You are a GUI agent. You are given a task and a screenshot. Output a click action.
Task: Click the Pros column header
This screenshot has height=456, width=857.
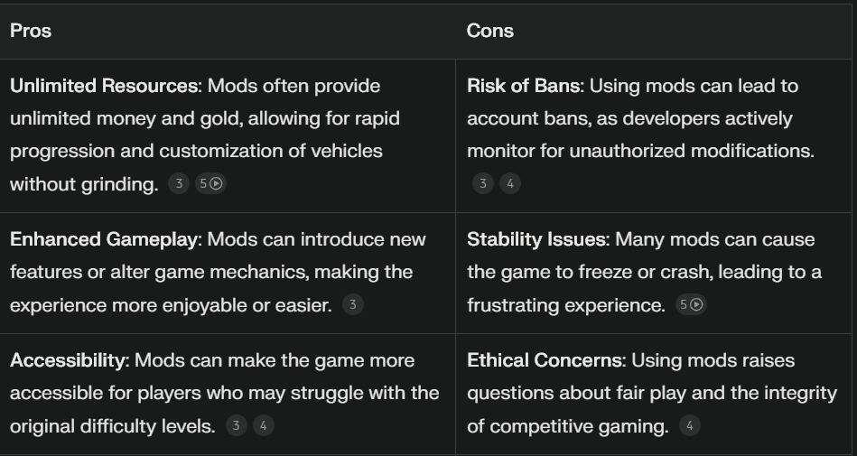pos(31,31)
